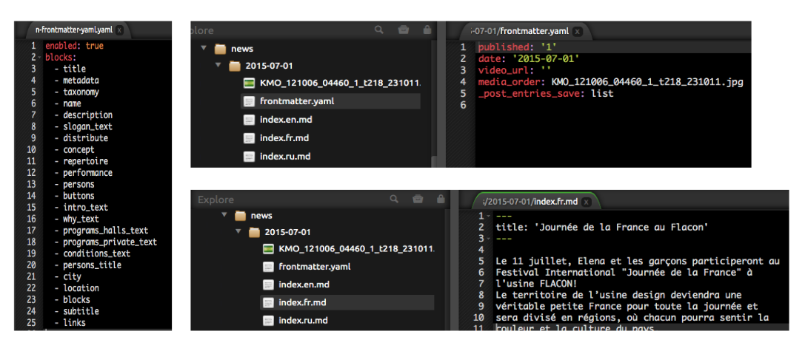
Task: Click the media_order line in editor
Action: tap(610, 82)
